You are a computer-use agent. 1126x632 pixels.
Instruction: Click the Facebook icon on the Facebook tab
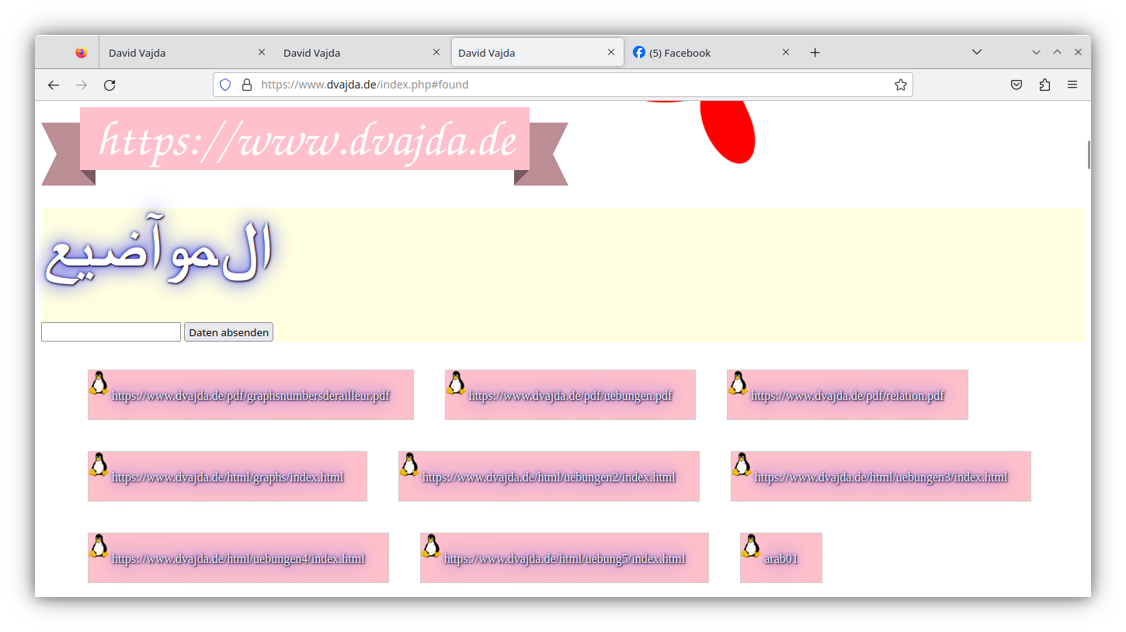pos(638,52)
